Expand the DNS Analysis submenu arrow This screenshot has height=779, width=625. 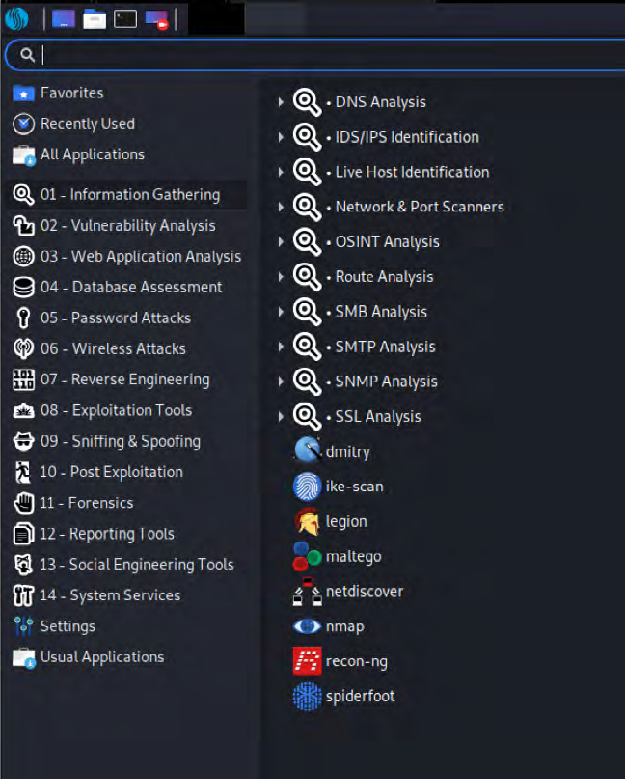pos(281,102)
